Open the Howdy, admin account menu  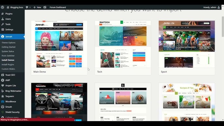tap(212, 7)
